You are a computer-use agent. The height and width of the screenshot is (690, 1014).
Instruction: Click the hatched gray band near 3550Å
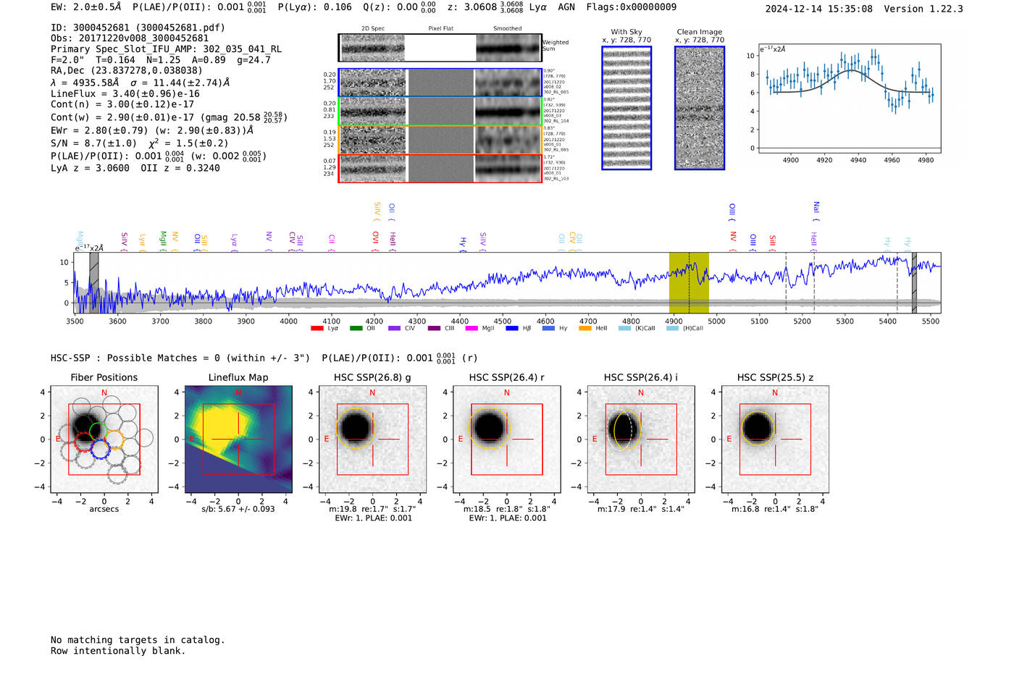(x=94, y=282)
